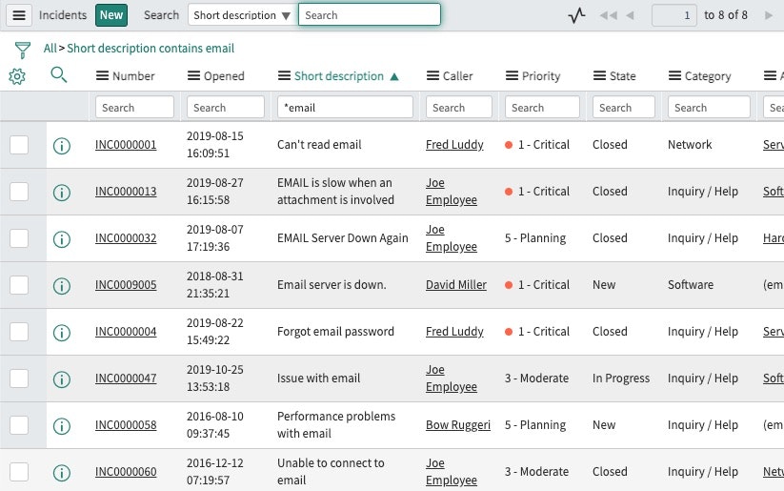
Task: Sort by Priority column header
Action: pyautogui.click(x=541, y=76)
